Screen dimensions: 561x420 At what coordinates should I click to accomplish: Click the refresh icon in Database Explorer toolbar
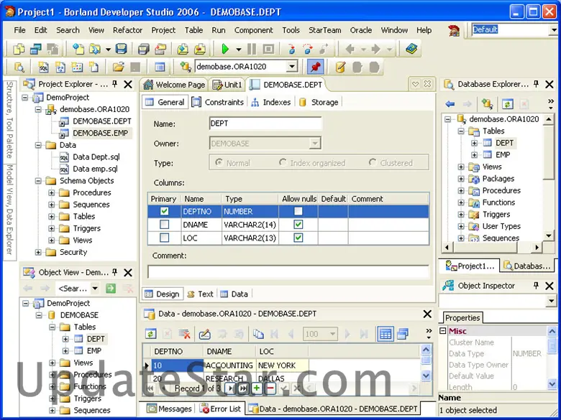pos(507,104)
